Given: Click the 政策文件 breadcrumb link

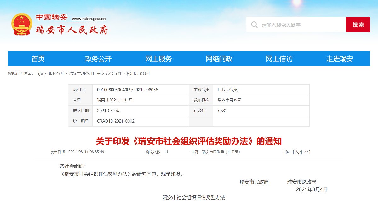Looking at the screenshot, I should pos(113,74).
